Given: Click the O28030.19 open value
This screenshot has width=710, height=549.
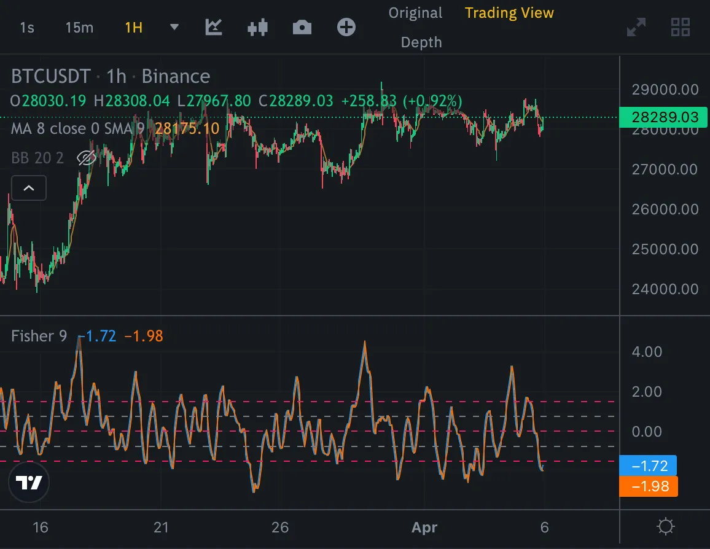Looking at the screenshot, I should pyautogui.click(x=48, y=101).
